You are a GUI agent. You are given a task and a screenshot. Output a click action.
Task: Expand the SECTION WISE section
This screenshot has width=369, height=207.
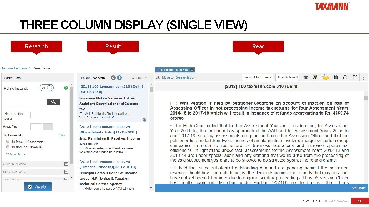[66, 172]
